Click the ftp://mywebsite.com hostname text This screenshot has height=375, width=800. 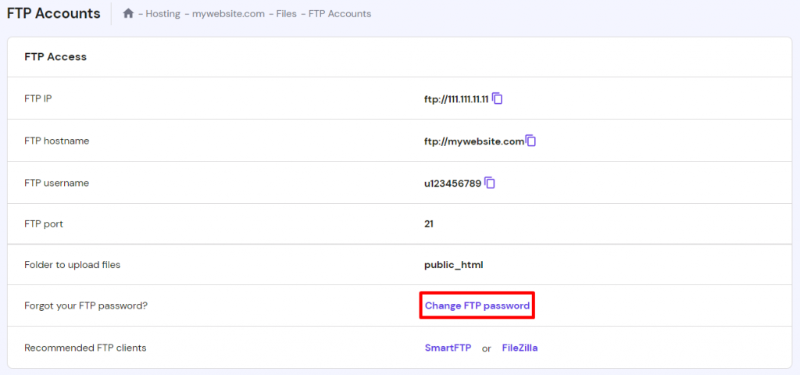click(x=473, y=141)
